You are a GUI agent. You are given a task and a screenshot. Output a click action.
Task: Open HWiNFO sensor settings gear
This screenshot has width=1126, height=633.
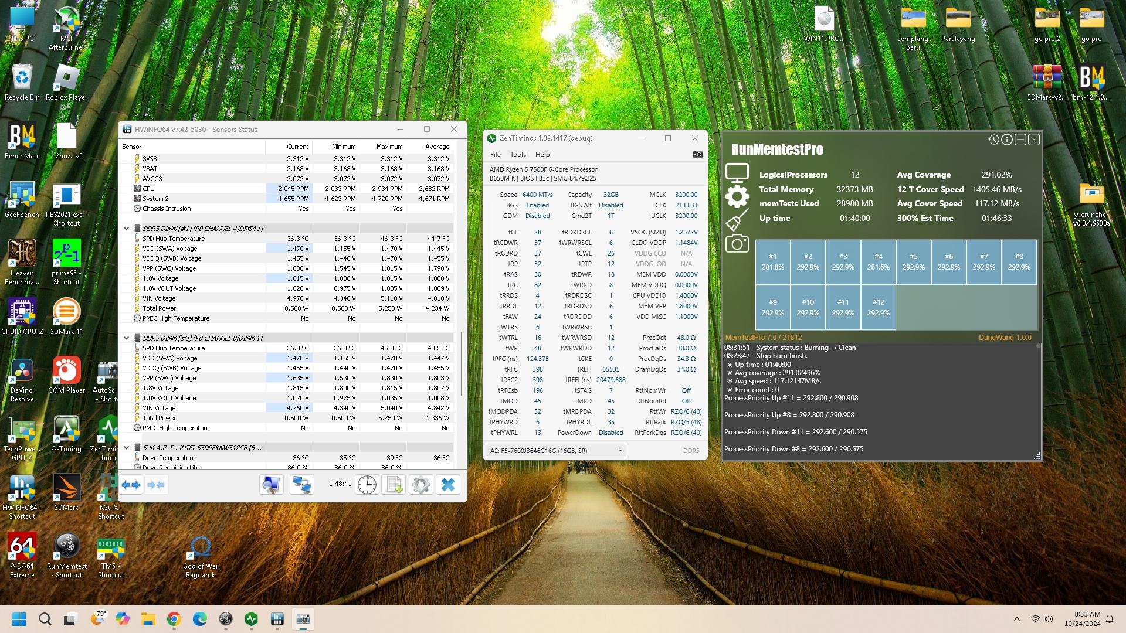click(x=420, y=485)
